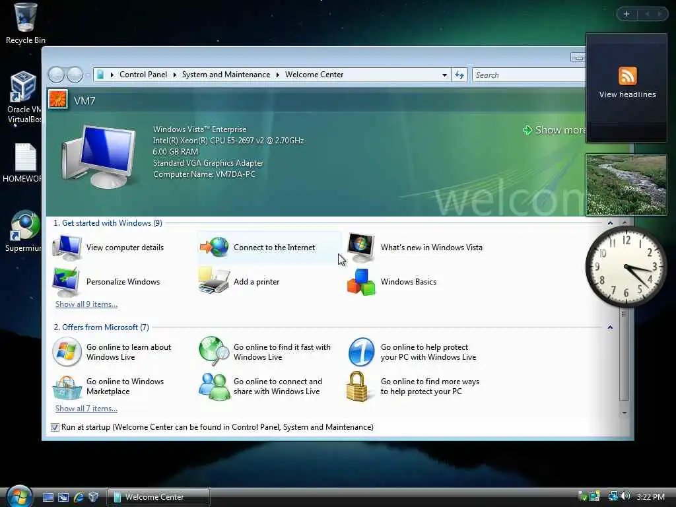The width and height of the screenshot is (676, 507).
Task: Minimize the Welcome Center window
Action: coord(578,58)
